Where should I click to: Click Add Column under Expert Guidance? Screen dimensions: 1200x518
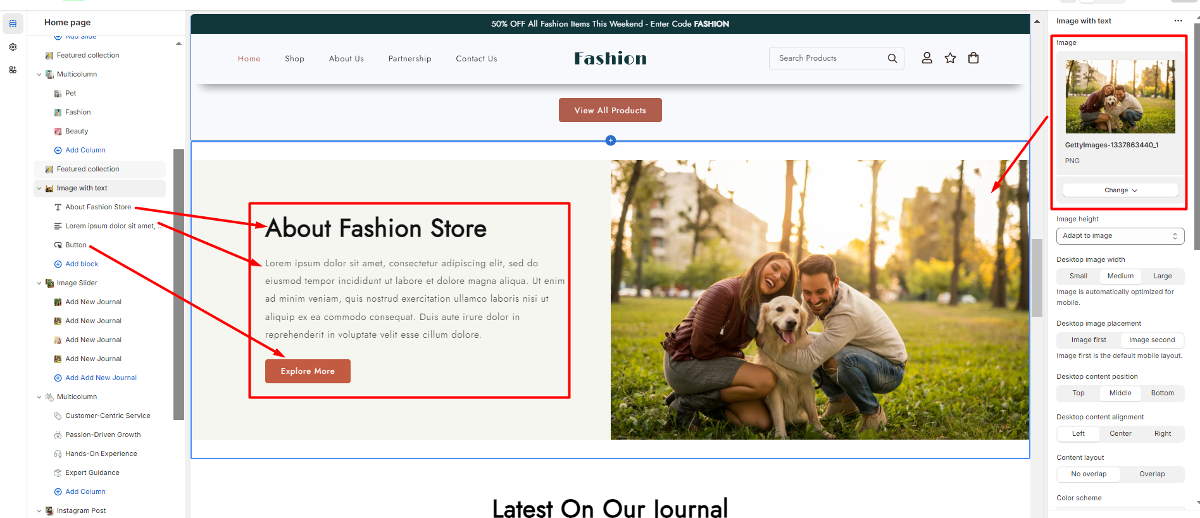[x=85, y=491]
